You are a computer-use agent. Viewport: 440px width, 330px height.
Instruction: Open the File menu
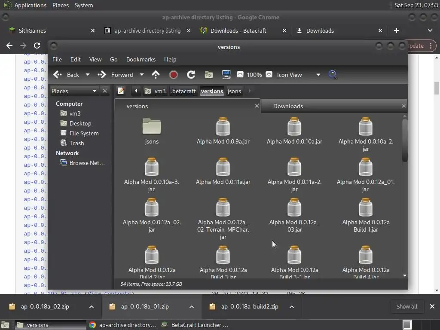pyautogui.click(x=57, y=59)
